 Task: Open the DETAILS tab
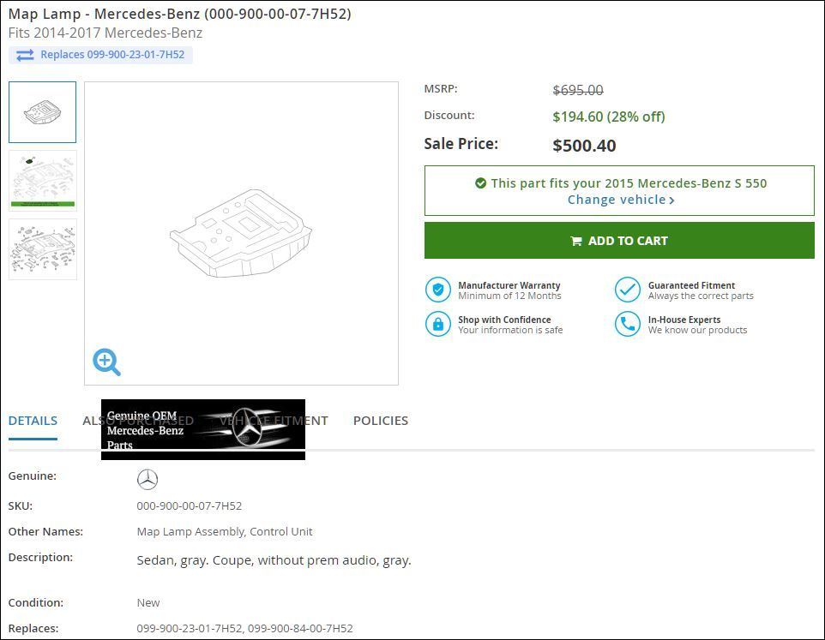tap(33, 421)
